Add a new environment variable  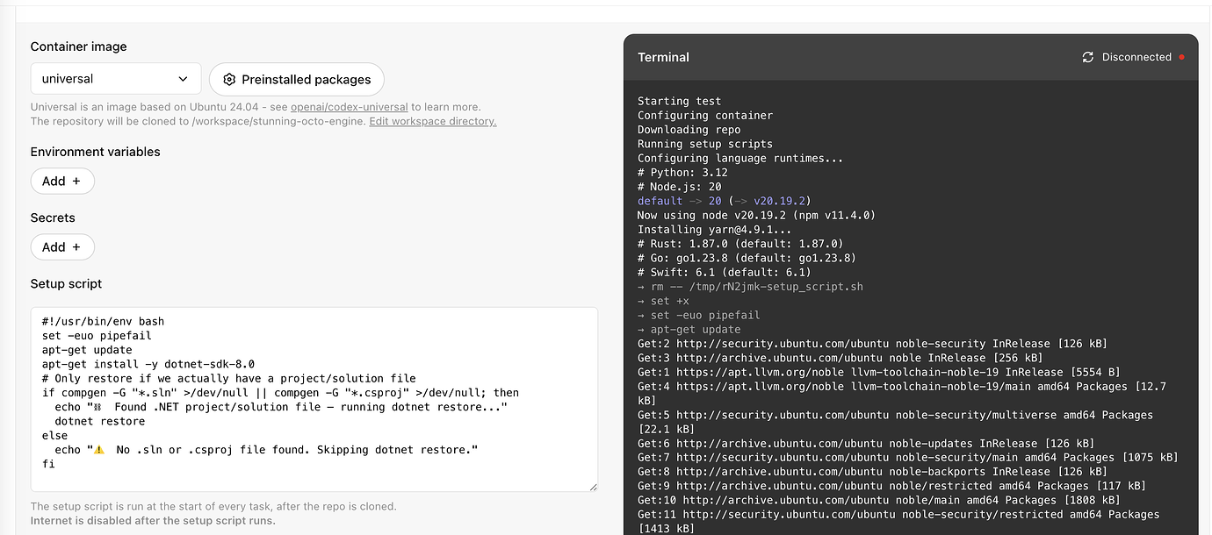[x=62, y=181]
